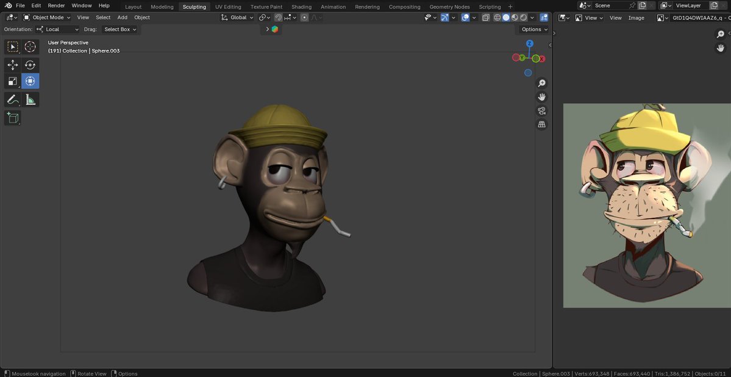The image size is (731, 377).
Task: Switch to Rendered viewport shading
Action: click(x=523, y=17)
